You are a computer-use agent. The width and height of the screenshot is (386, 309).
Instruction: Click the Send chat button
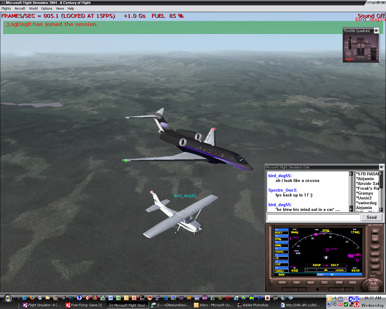point(371,217)
